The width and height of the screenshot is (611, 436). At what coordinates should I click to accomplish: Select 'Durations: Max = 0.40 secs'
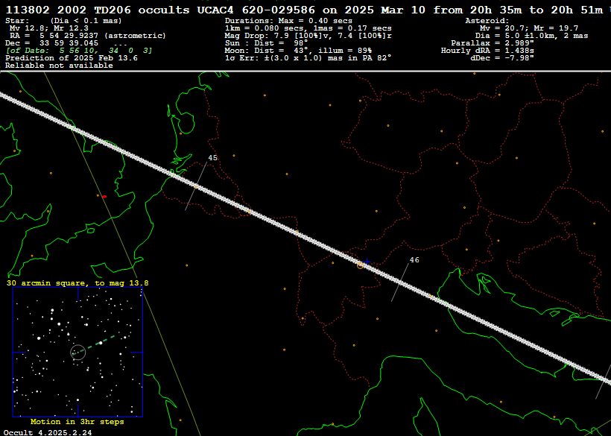pos(288,21)
